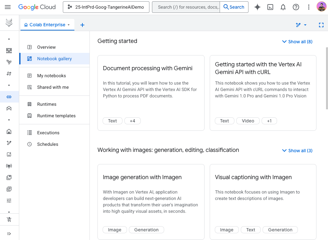
Task: Open the stacked bookmark icon in left rail
Action: coord(9,178)
